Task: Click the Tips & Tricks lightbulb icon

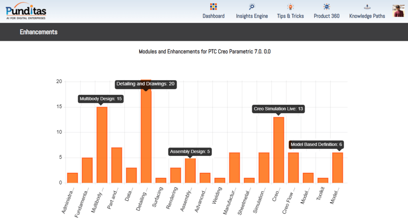Action: pos(290,7)
